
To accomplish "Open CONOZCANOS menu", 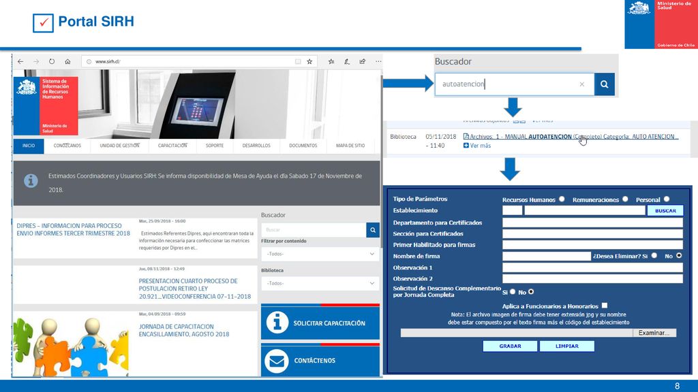I will pos(67,146).
